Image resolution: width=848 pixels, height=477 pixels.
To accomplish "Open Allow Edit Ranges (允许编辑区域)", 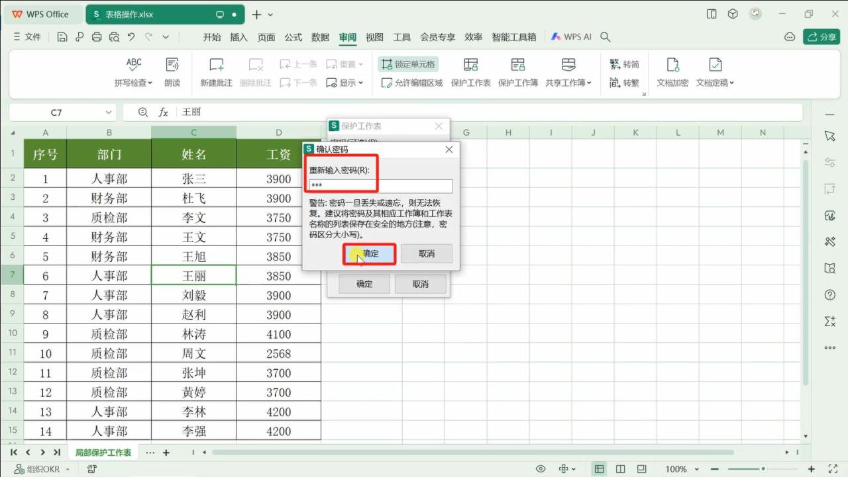I will (412, 83).
